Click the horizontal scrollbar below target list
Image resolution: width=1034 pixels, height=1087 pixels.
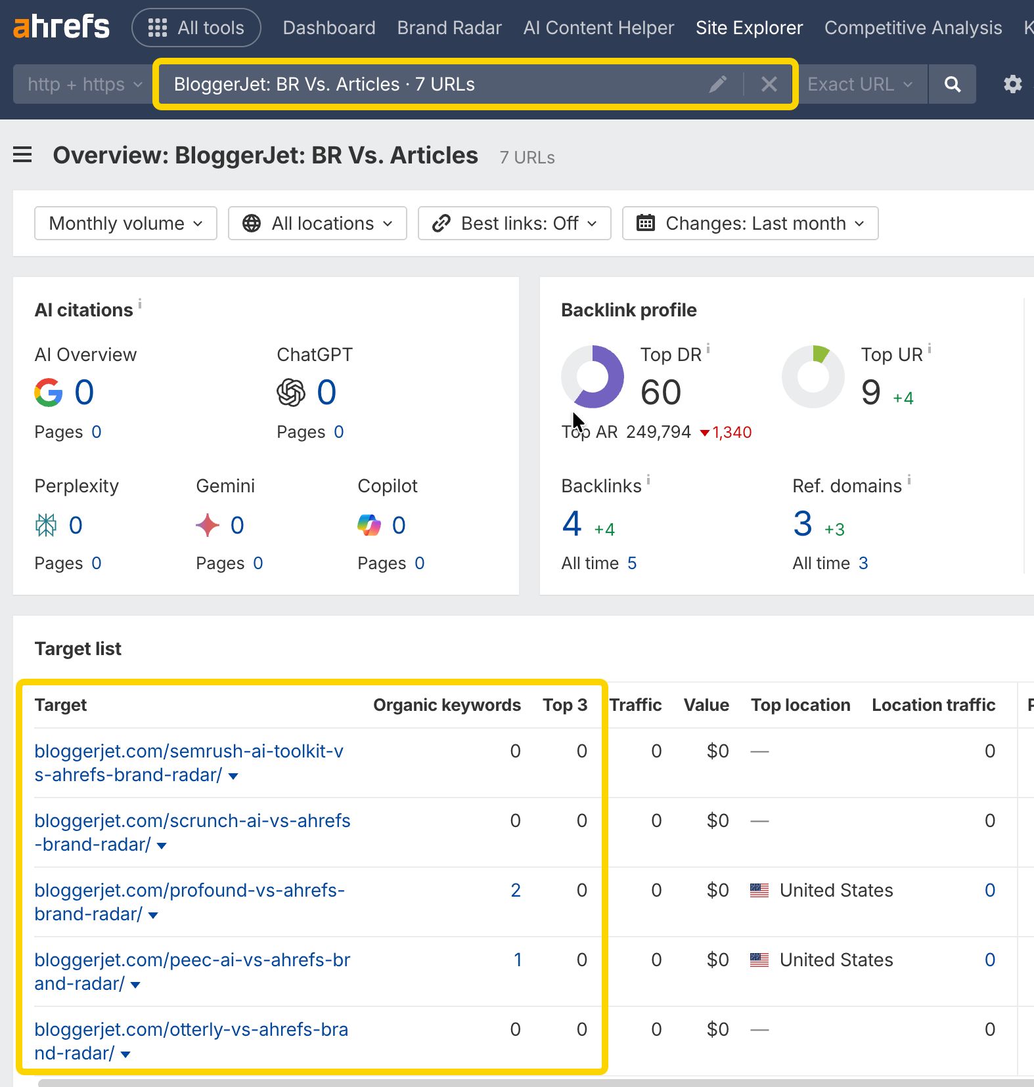tap(526, 1082)
